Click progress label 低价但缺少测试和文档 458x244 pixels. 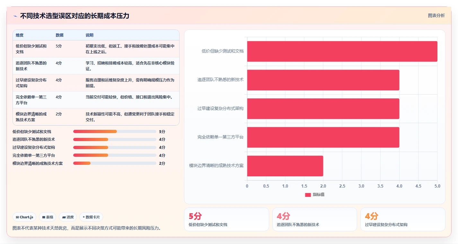tap(32, 131)
